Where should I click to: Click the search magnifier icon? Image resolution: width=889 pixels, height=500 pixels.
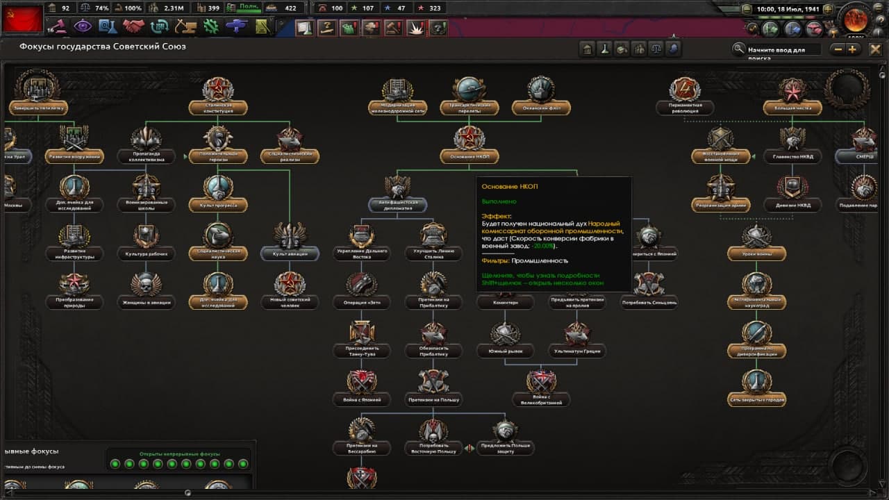click(739, 49)
